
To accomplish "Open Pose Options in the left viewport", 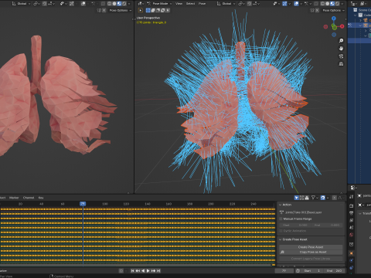I will [120, 10].
